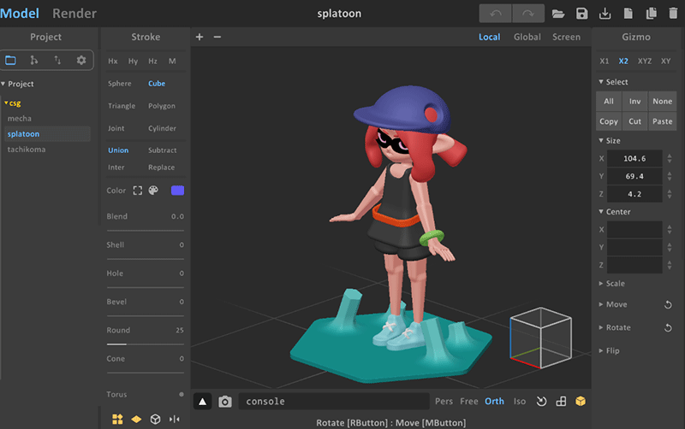This screenshot has width=685, height=429.
Task: Click the white triangle icon beside console
Action: click(202, 402)
